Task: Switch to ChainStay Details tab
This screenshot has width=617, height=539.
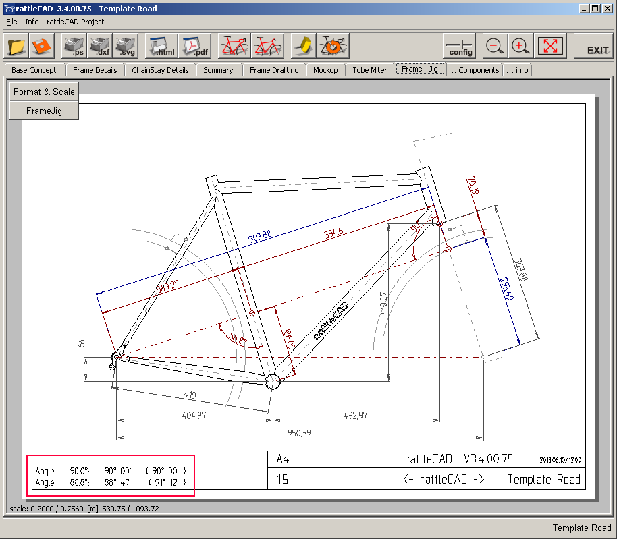Action: click(160, 70)
